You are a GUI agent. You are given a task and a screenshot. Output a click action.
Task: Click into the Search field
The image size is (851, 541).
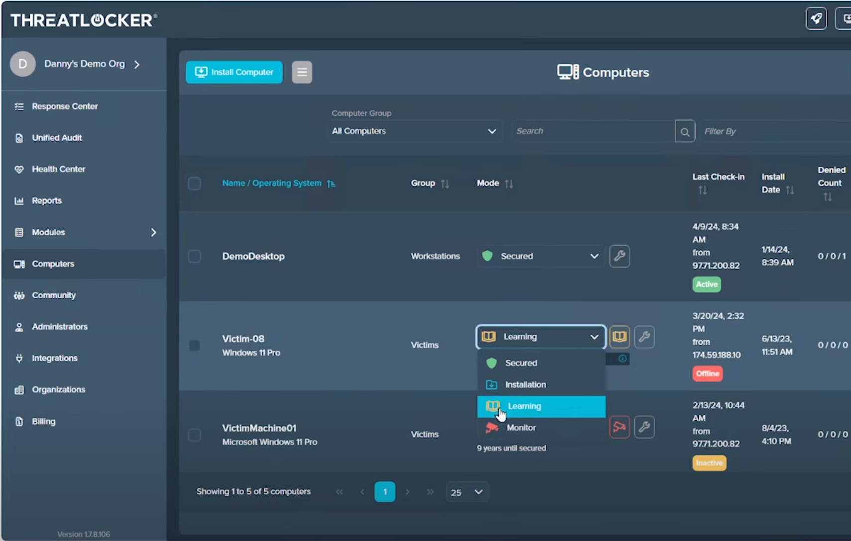pyautogui.click(x=593, y=131)
